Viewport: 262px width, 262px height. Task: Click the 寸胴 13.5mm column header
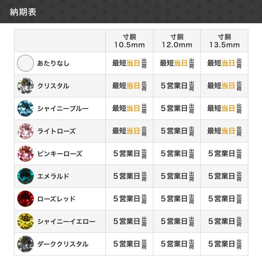[224, 41]
